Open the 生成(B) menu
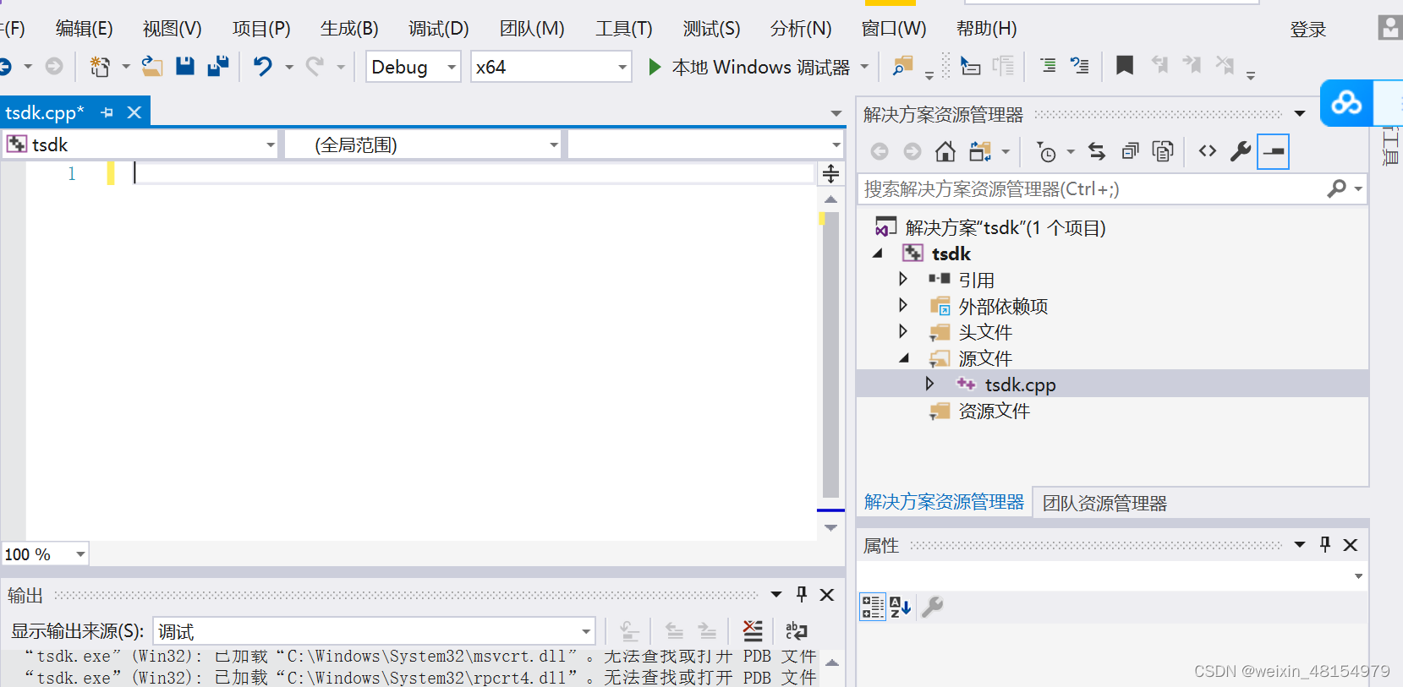The height and width of the screenshot is (687, 1403). click(x=349, y=29)
